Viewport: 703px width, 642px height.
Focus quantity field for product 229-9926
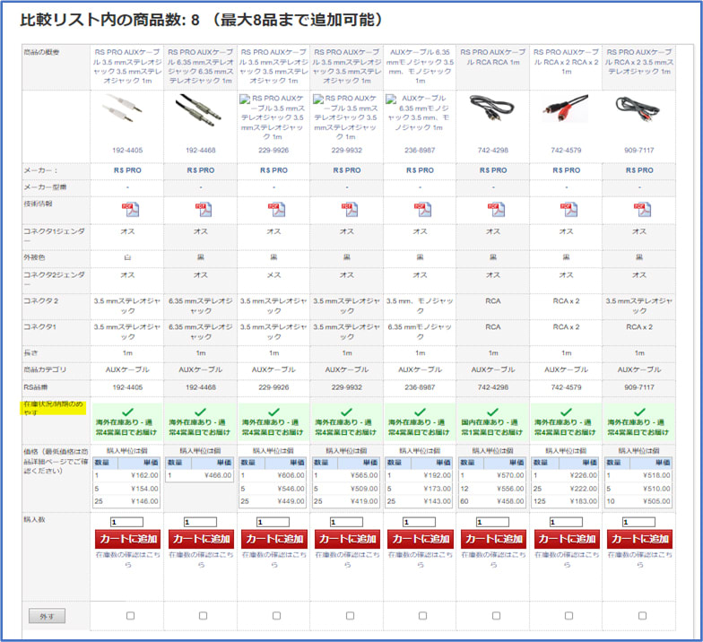coord(273,522)
